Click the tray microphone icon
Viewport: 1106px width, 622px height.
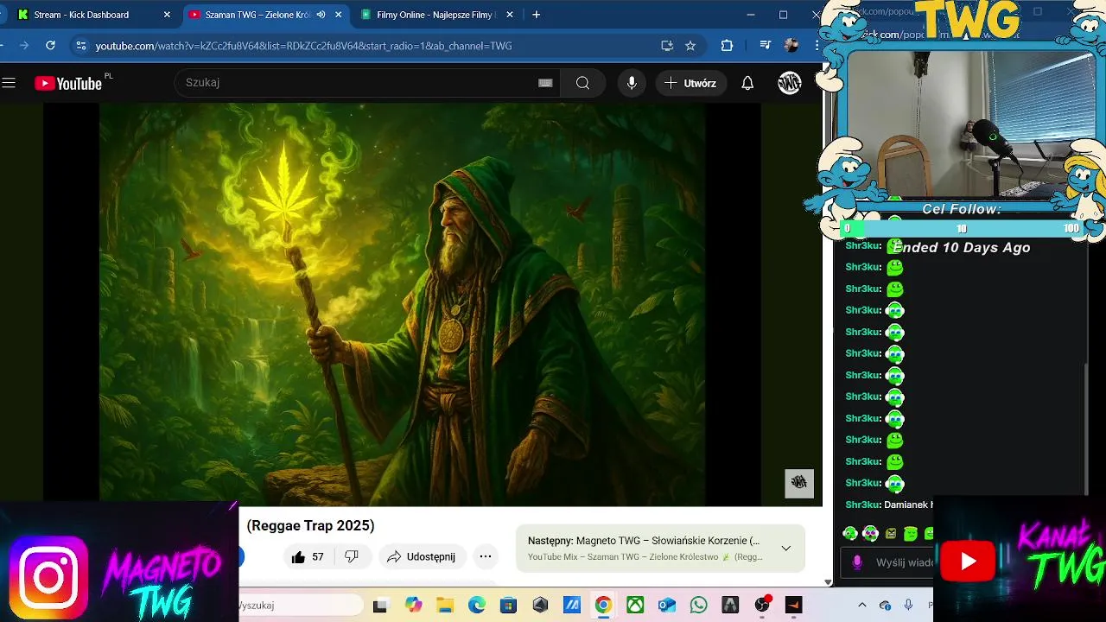[908, 606]
